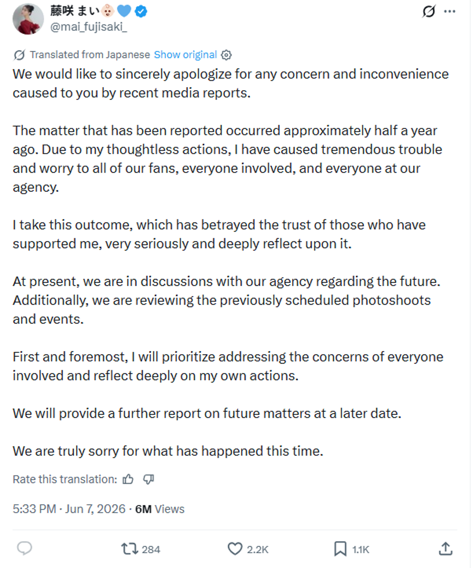Viewport: 473px width, 568px height.
Task: Click the blue heart emoji in name
Action: (x=124, y=11)
